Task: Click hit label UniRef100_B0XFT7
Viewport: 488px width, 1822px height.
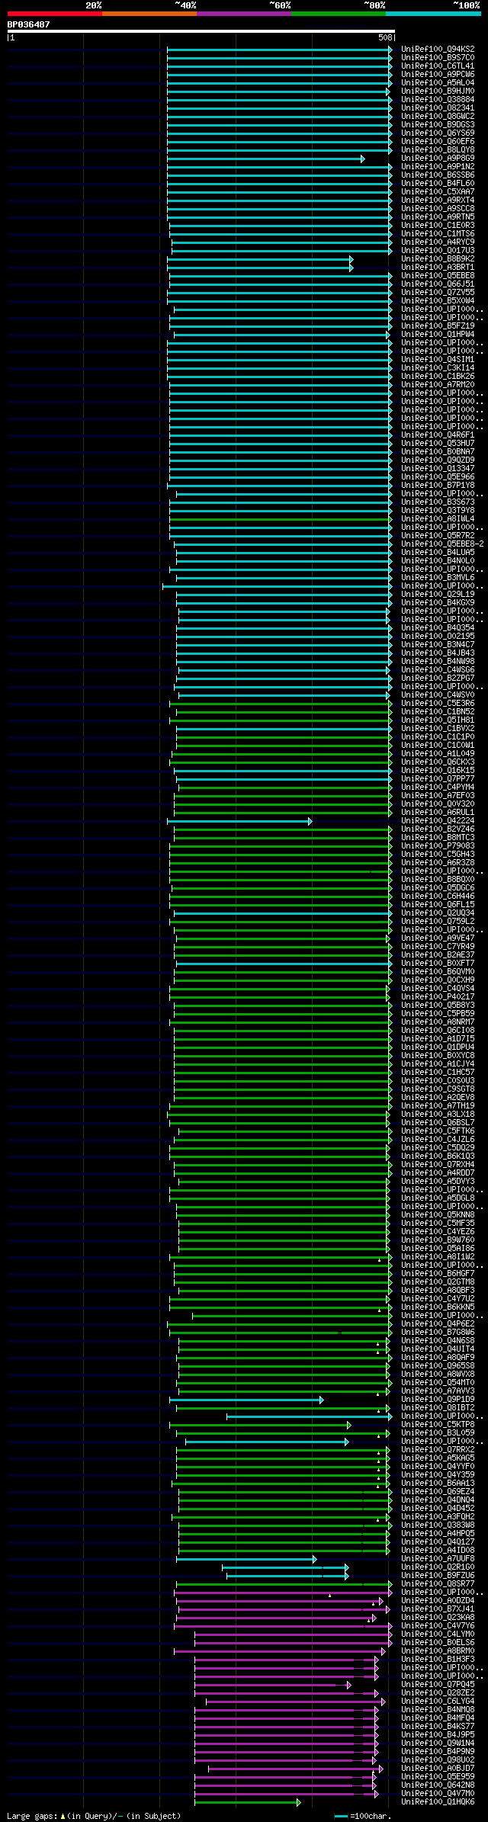Action: (x=438, y=964)
